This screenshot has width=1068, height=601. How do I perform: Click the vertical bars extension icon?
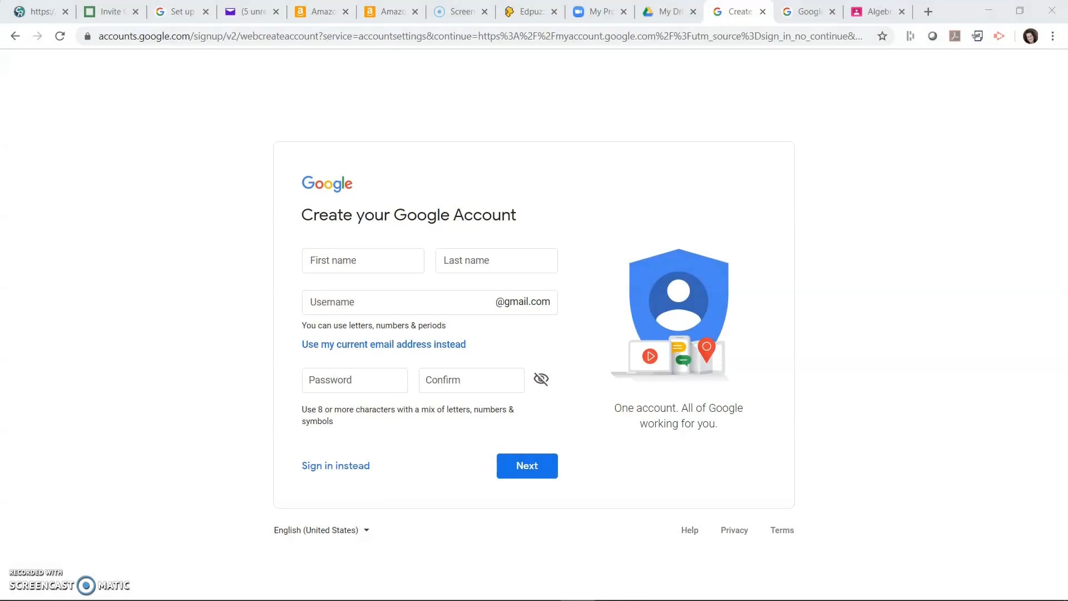tap(910, 36)
